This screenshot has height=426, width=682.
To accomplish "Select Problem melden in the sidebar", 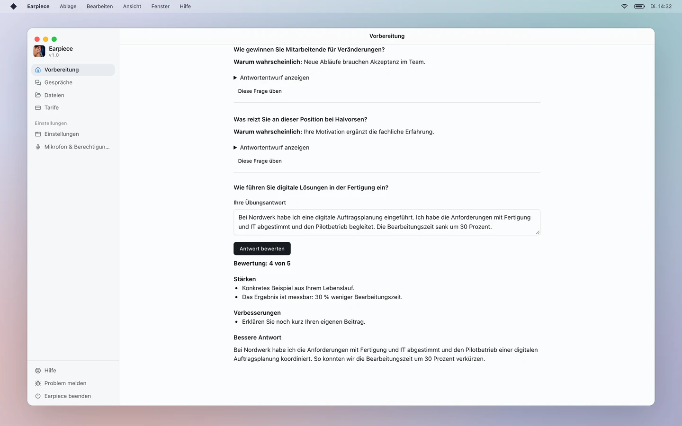I will (73, 383).
